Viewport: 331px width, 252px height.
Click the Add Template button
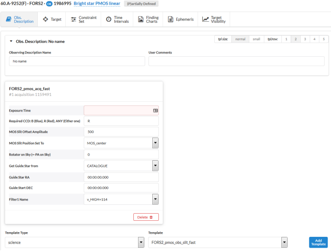coord(318,242)
